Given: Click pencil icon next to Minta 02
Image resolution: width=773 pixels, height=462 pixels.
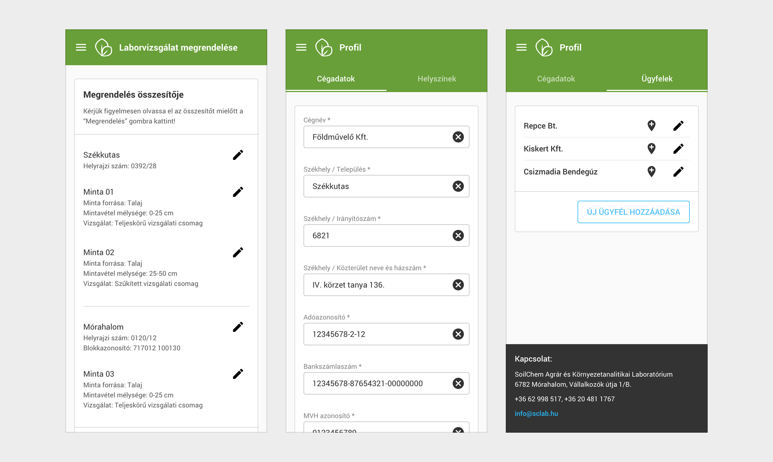Looking at the screenshot, I should [x=238, y=252].
